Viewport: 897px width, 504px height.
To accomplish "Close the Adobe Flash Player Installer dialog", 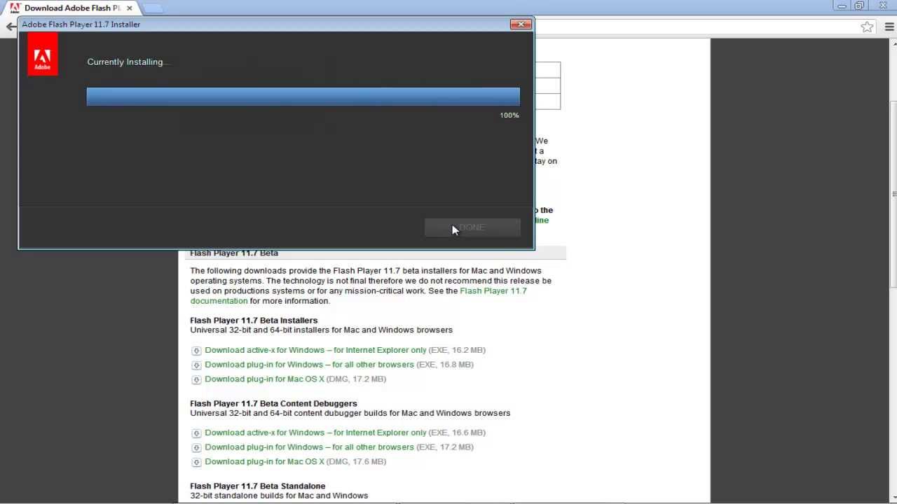I will tap(521, 24).
